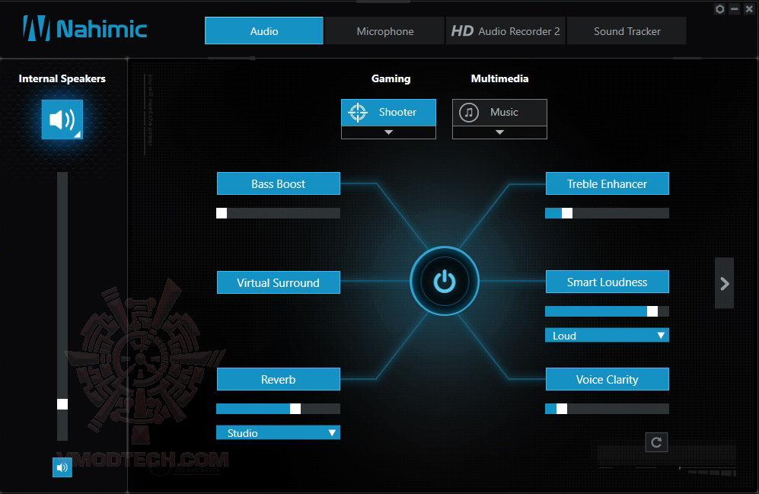759x494 pixels.
Task: Open the Studio reverb type dropdown
Action: (x=279, y=432)
